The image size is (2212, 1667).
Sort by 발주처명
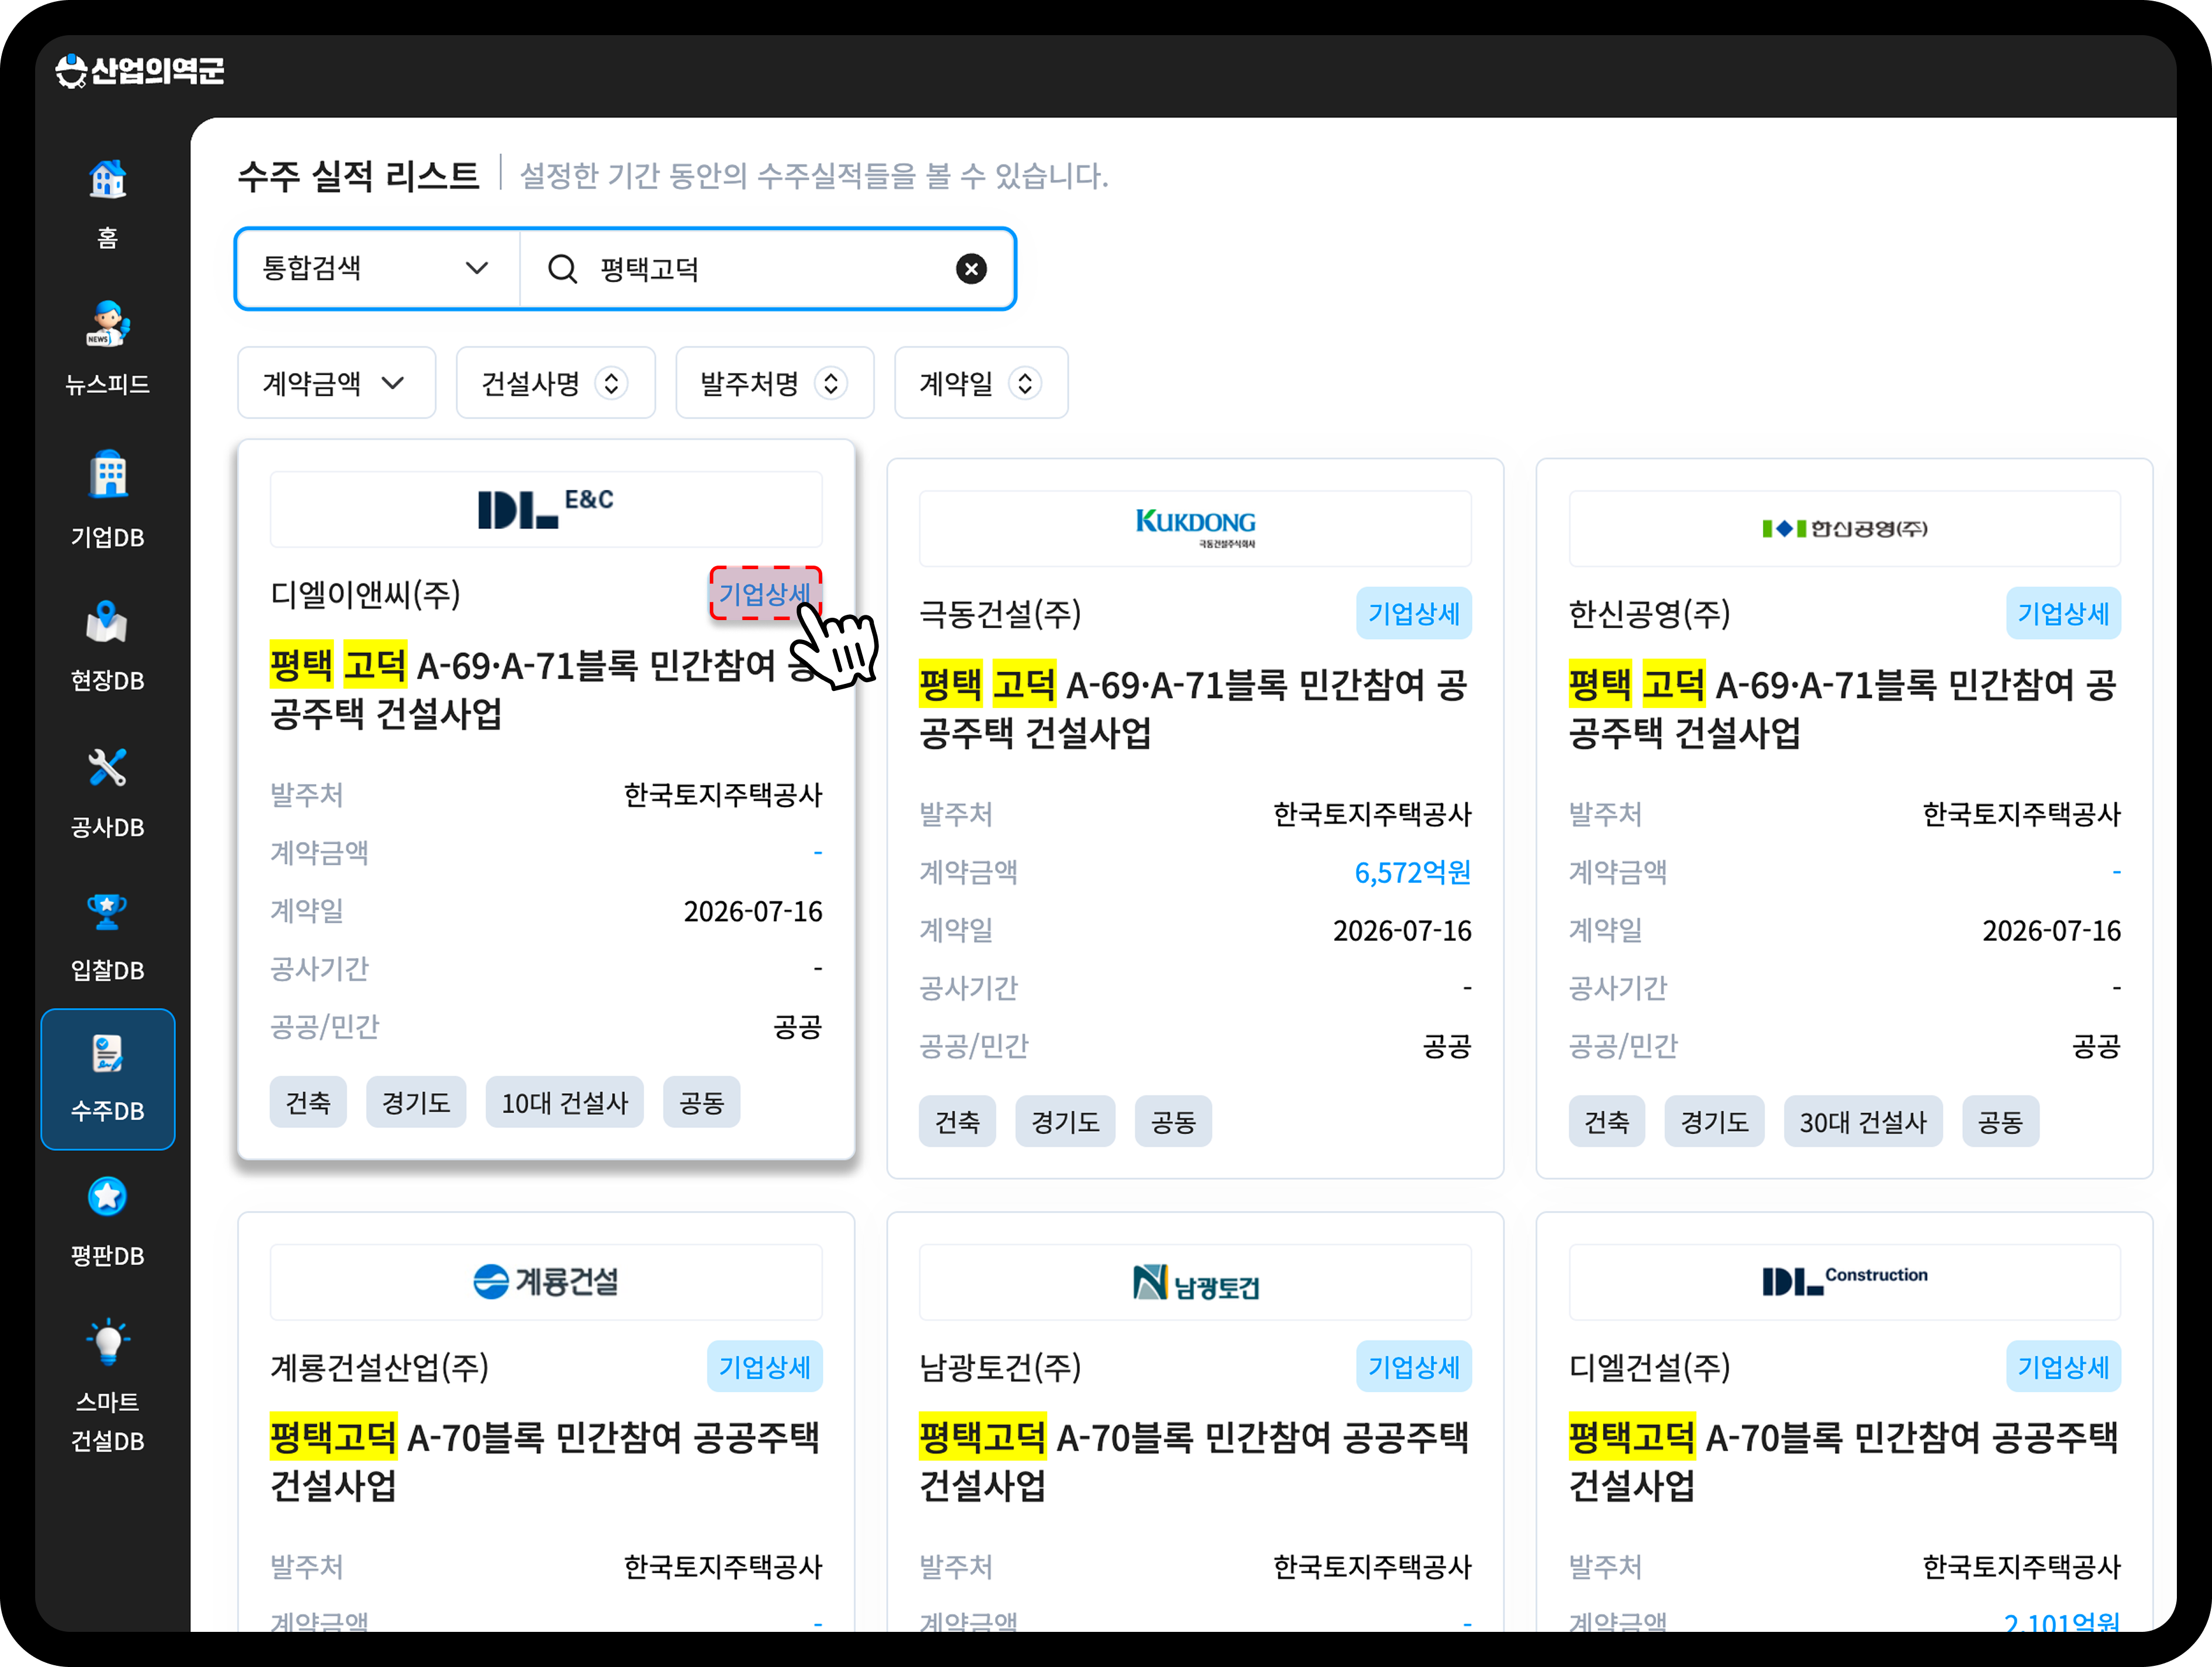click(x=774, y=383)
